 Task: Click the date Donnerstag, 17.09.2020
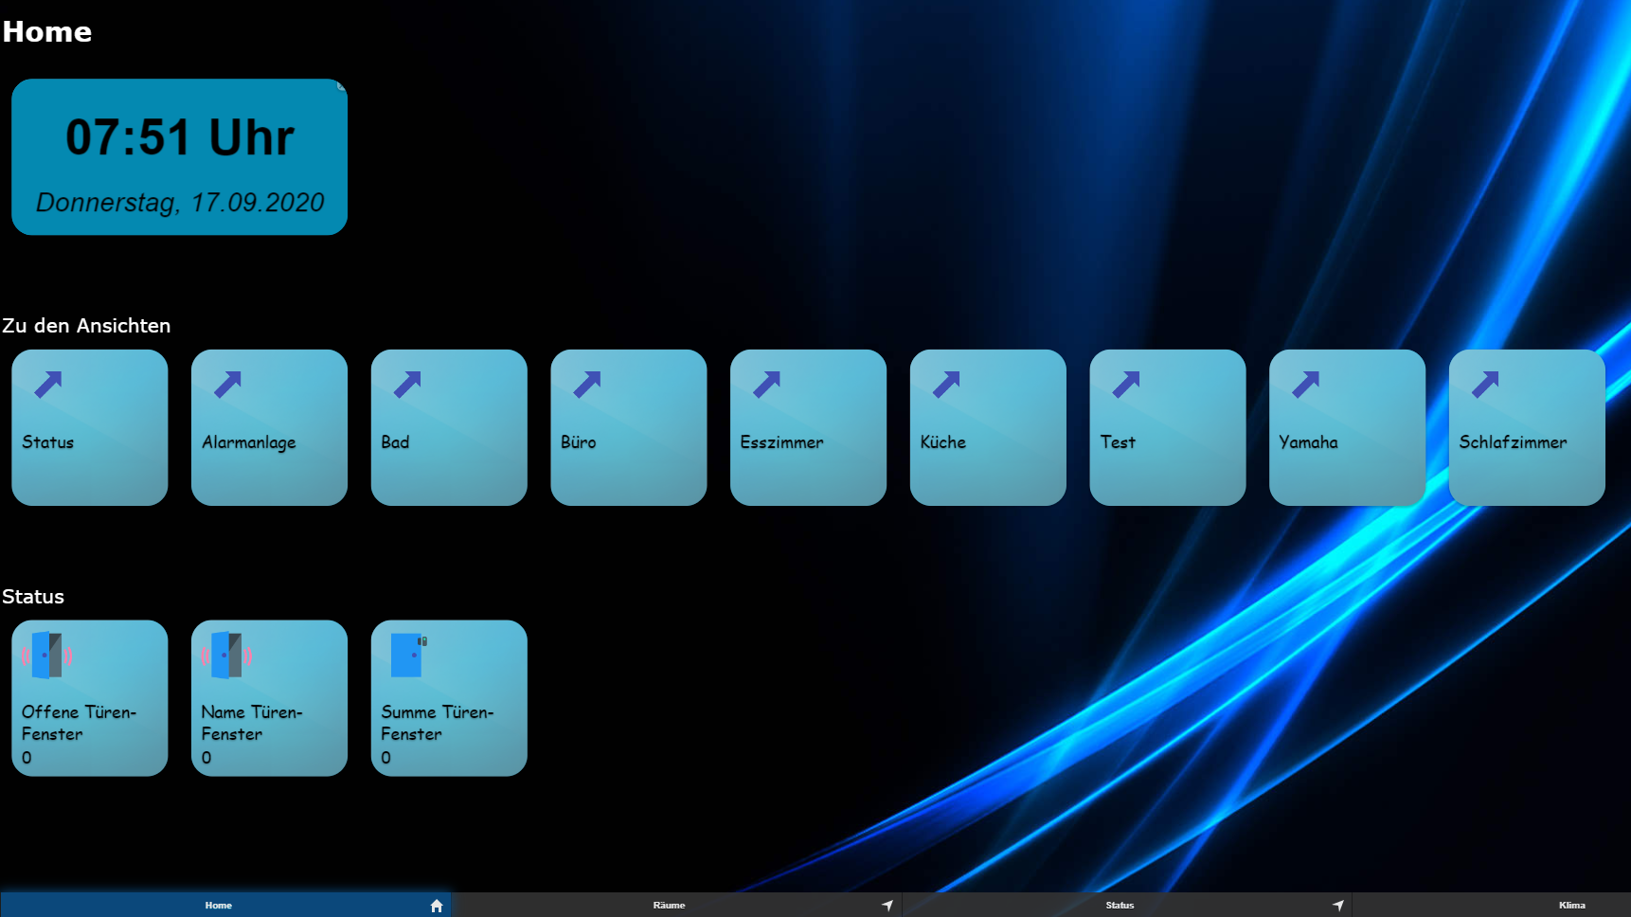point(180,203)
